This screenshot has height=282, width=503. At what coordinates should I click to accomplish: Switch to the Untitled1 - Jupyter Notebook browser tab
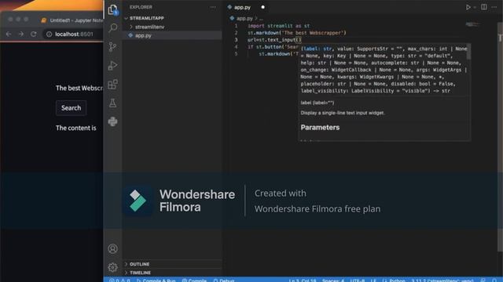tap(72, 20)
